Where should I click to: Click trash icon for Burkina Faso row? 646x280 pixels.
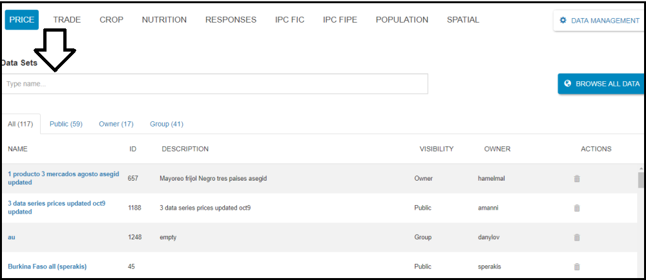point(577,266)
